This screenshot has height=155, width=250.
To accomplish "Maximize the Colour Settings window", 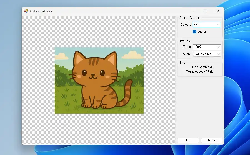I will point(205,11).
